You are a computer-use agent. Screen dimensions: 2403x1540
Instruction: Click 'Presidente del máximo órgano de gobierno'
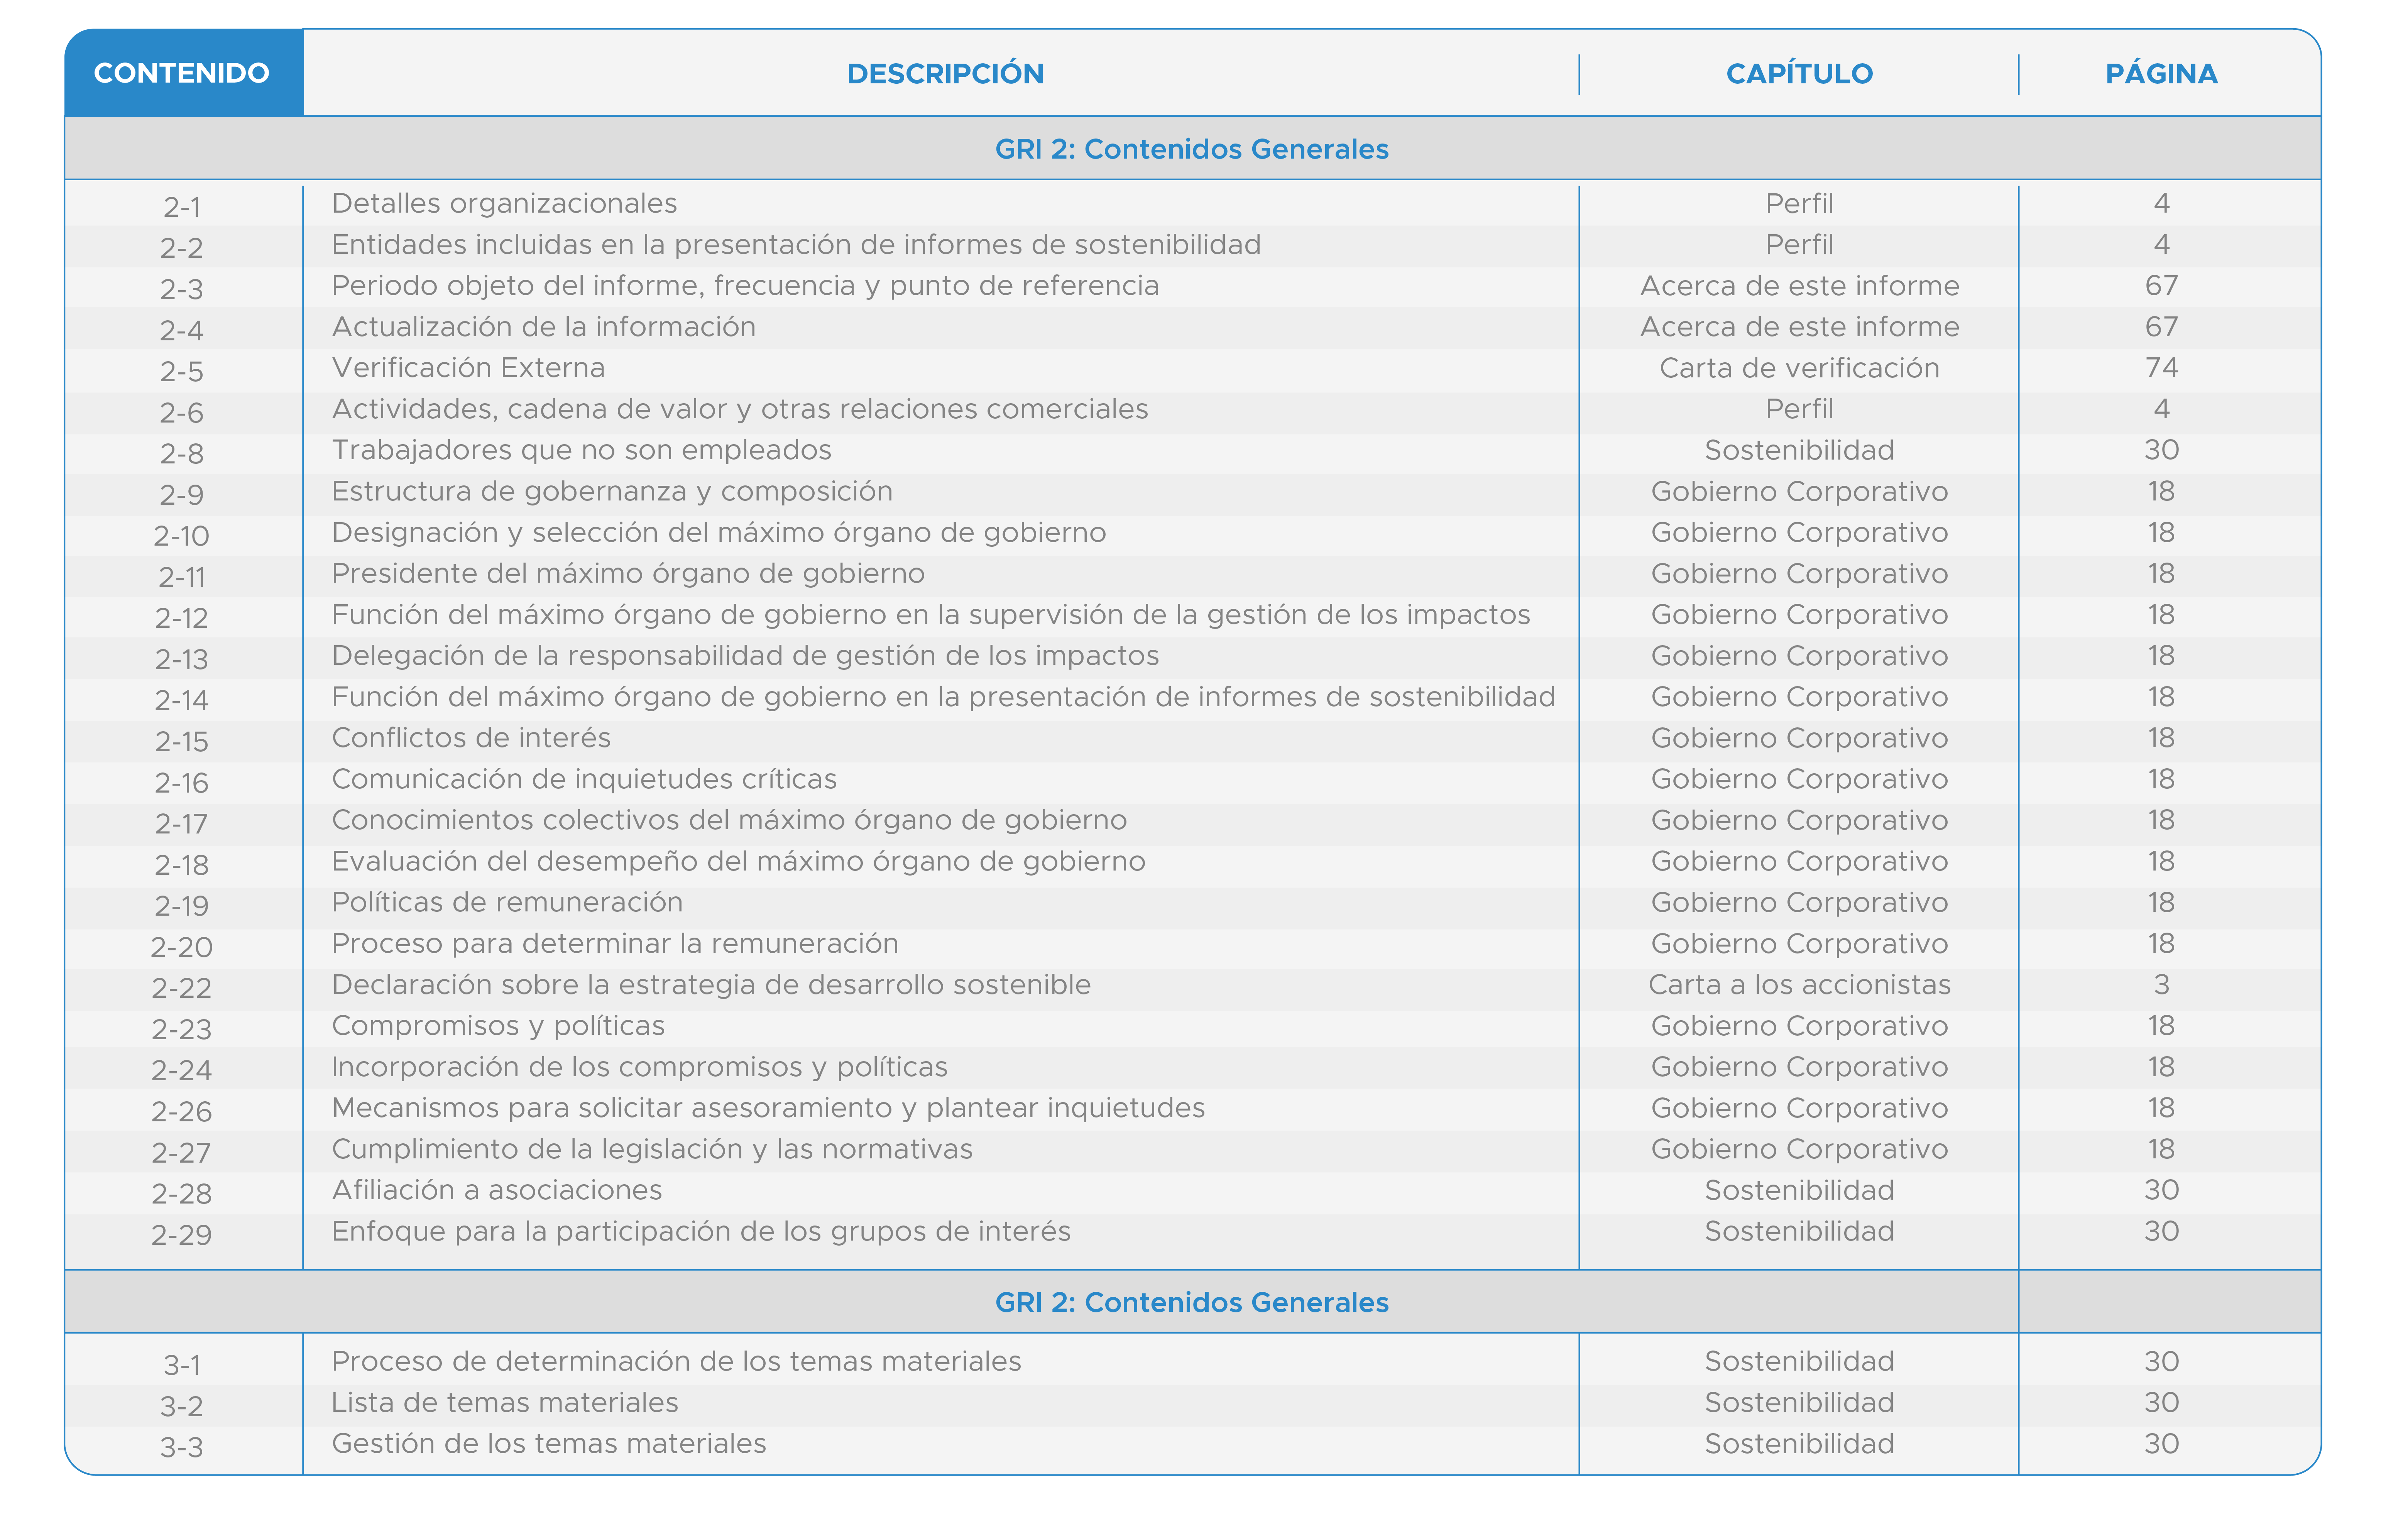[x=628, y=574]
